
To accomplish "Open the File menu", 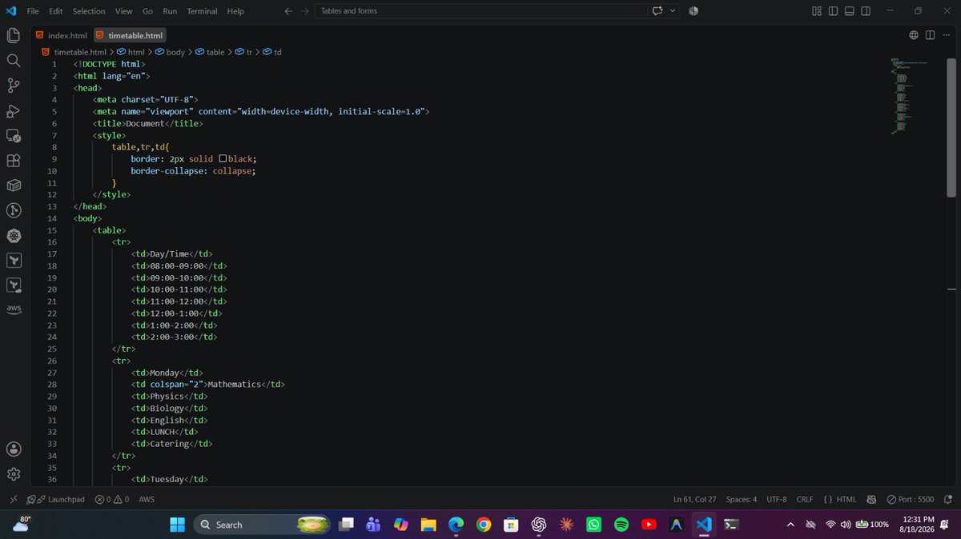I will coord(33,11).
